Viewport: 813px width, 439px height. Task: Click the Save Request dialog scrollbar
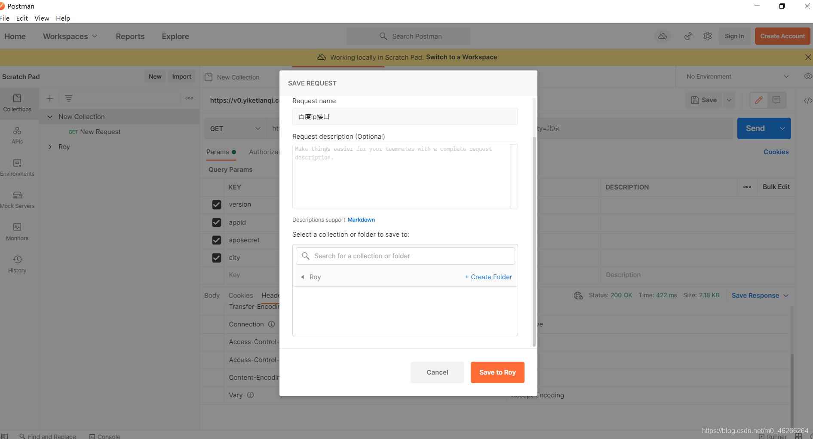534,241
